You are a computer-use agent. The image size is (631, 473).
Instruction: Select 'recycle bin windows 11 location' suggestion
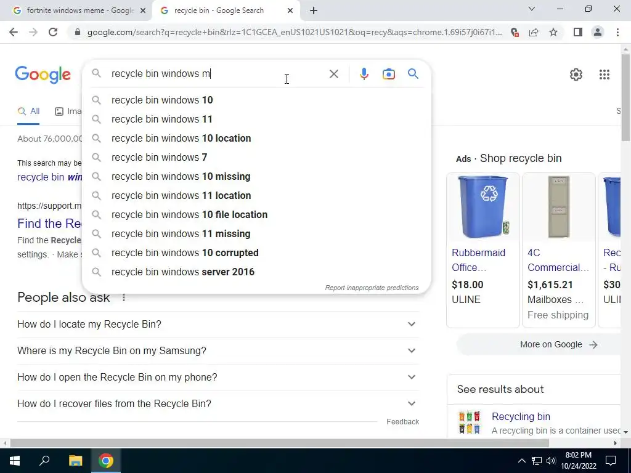click(256, 195)
